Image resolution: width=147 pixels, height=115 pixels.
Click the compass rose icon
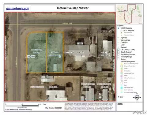click(x=137, y=97)
